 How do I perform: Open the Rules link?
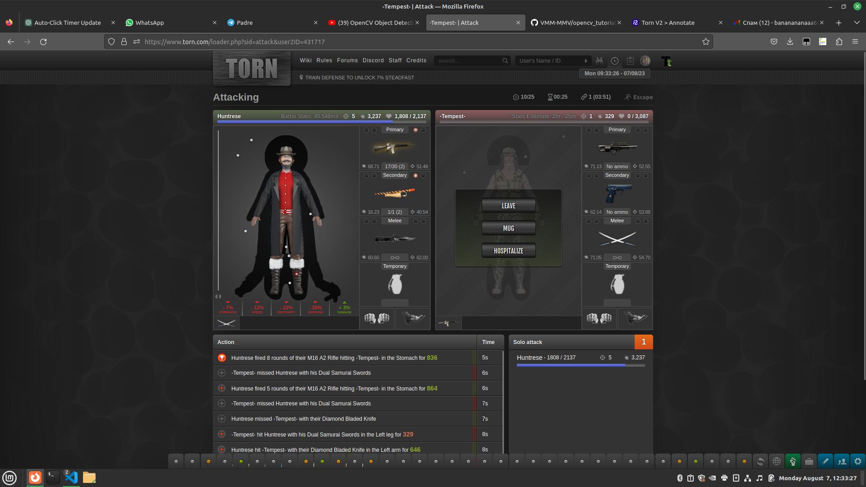click(x=324, y=60)
